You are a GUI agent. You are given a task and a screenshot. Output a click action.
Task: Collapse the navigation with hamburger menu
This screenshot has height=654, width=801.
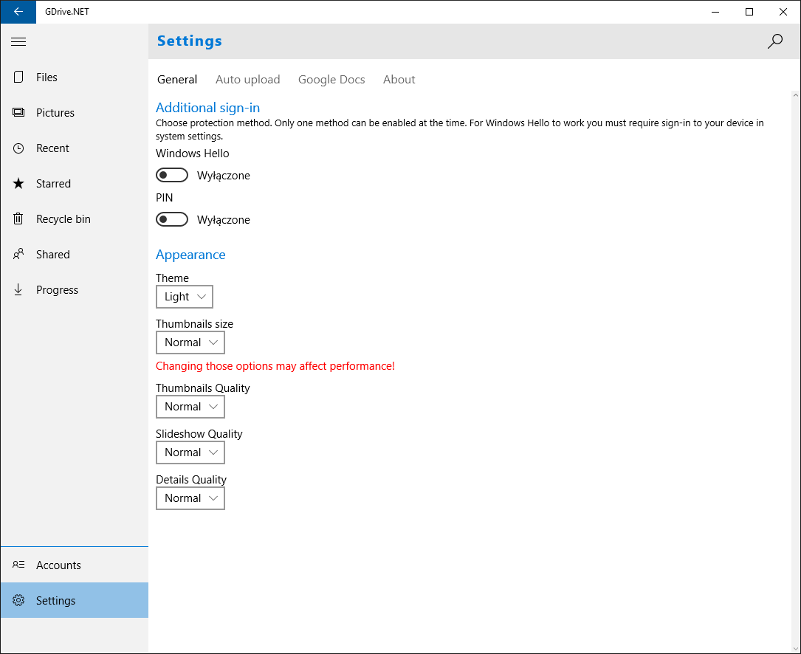tap(18, 42)
